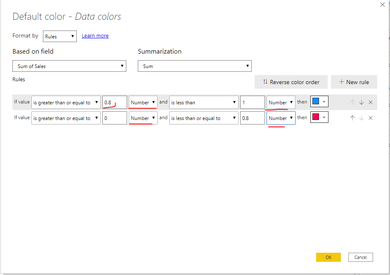Edit the first rule's maximum value 1
Screen dimensions: 390x275
[253, 102]
